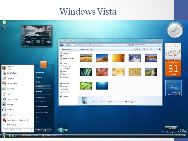Click the Refresh button beside address bar
This screenshot has width=188, height=141.
(x=129, y=45)
